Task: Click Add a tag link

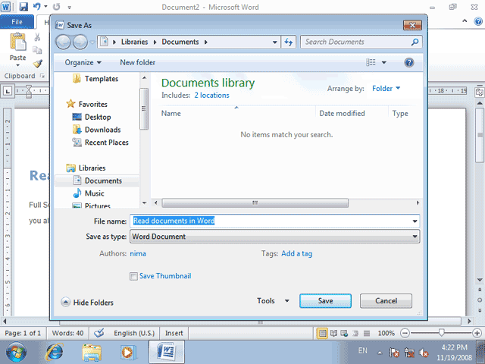Action: click(296, 253)
